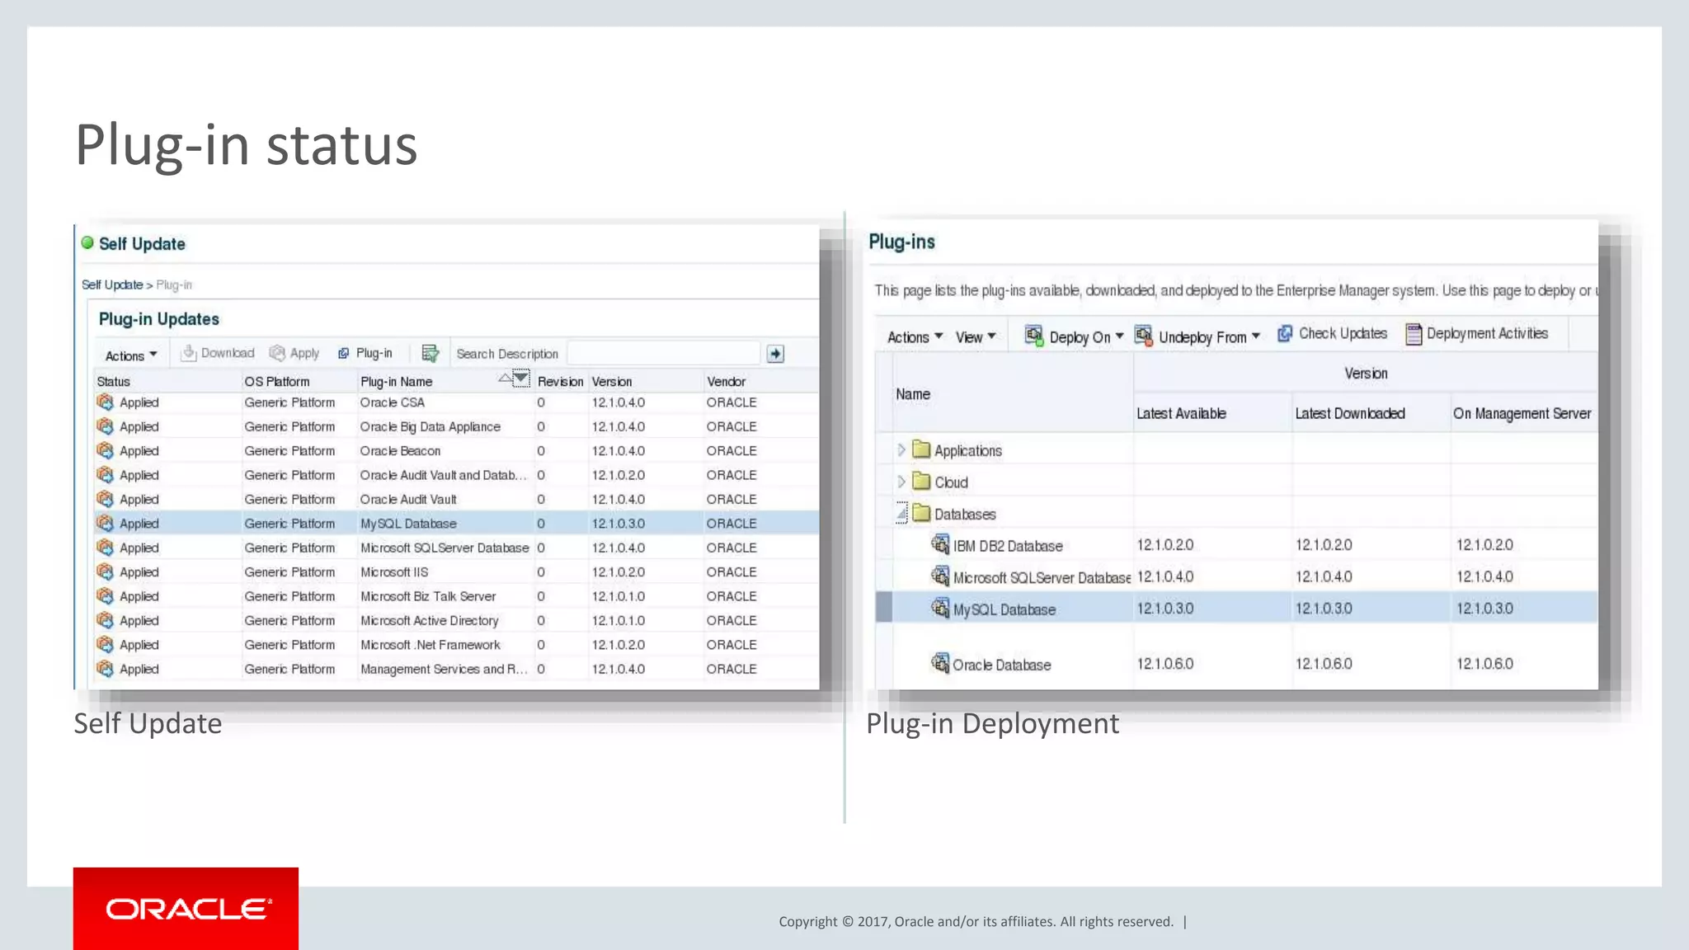Image resolution: width=1689 pixels, height=950 pixels.
Task: Click the export icon beside Search Description
Action: click(430, 353)
